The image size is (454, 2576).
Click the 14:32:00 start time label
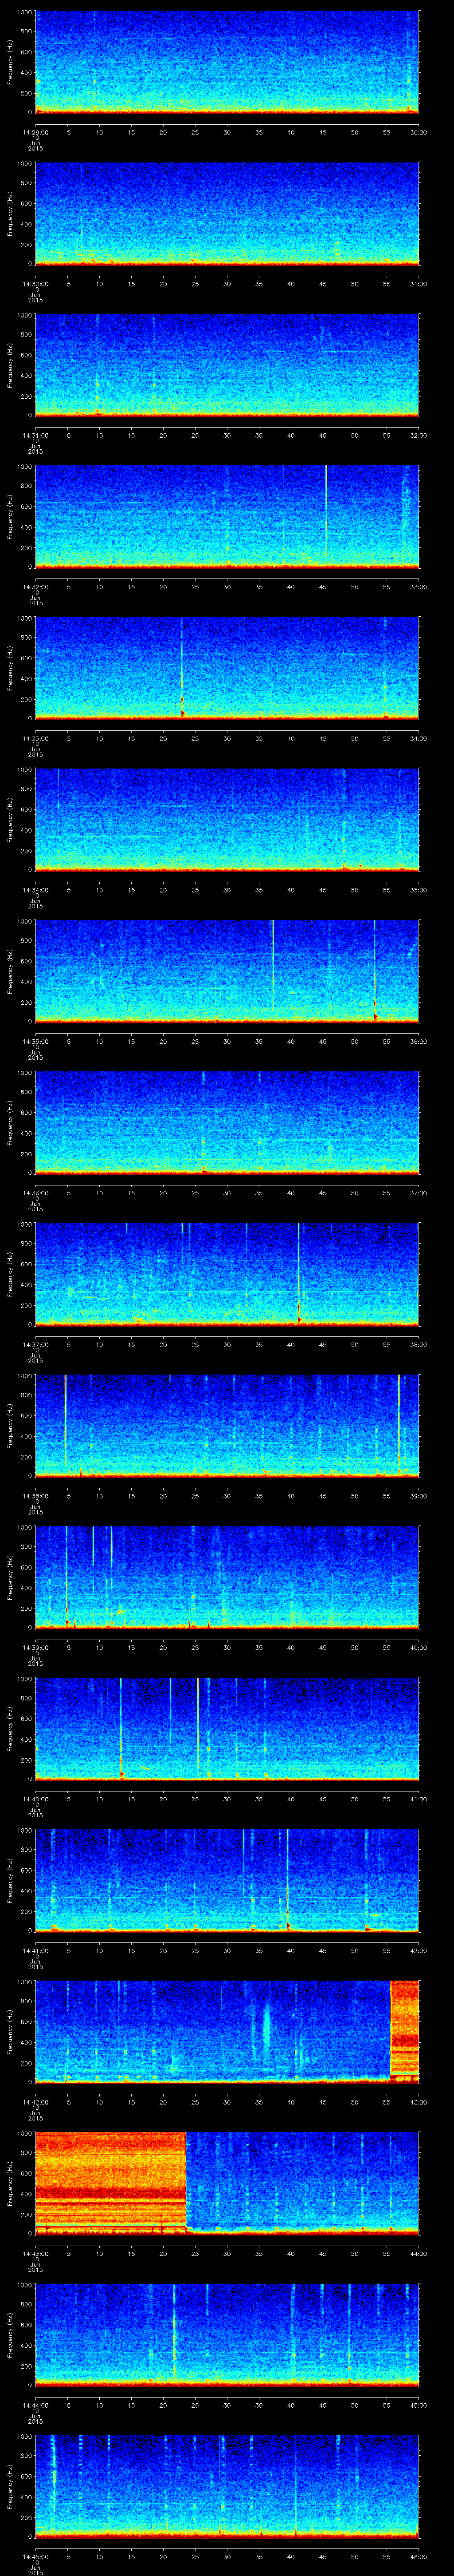[x=35, y=586]
